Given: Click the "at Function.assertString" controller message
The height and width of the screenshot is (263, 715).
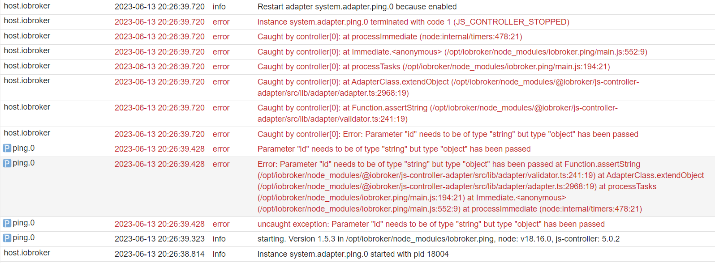Looking at the screenshot, I should pos(438,113).
